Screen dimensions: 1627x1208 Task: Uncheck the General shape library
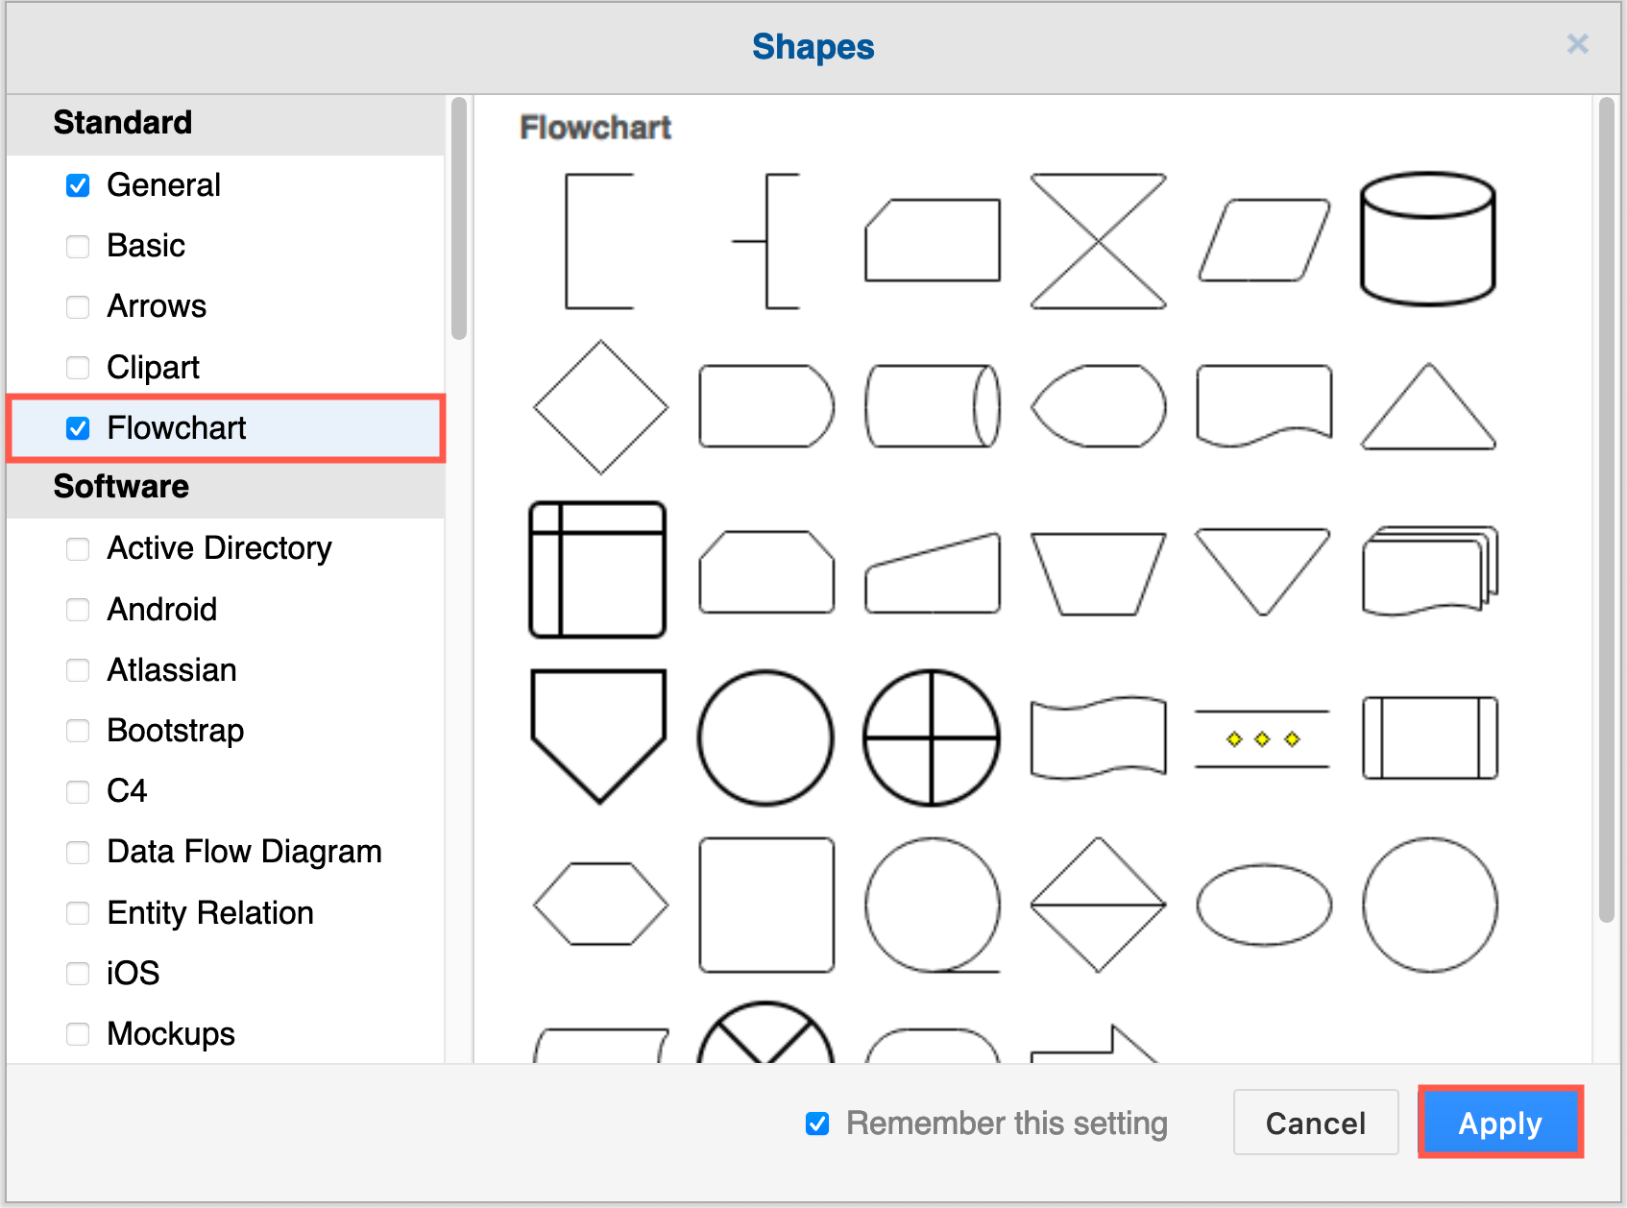coord(78,185)
